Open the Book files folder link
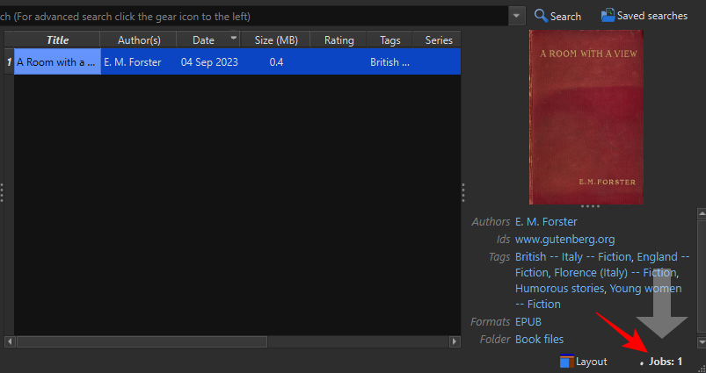 pyautogui.click(x=539, y=339)
